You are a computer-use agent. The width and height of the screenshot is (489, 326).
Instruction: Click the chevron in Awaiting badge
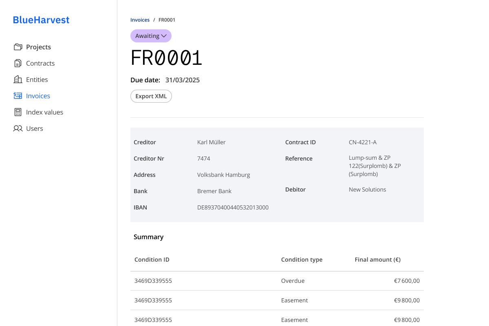(164, 36)
